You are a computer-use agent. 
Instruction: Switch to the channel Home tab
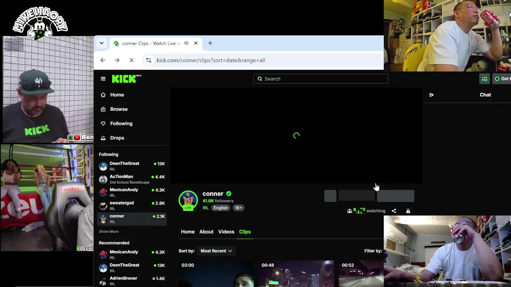(188, 232)
